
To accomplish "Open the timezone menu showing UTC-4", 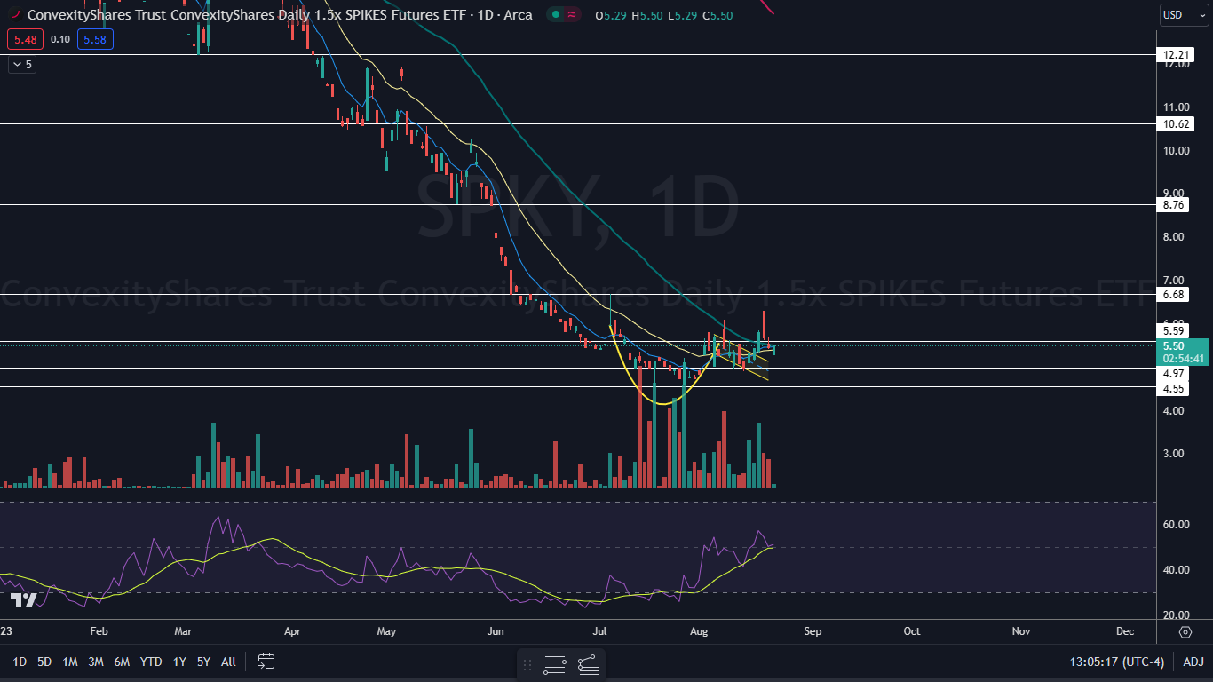I will pyautogui.click(x=1117, y=662).
